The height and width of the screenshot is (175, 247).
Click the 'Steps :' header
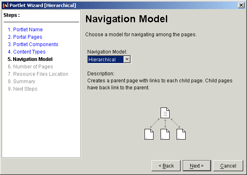[12, 15]
